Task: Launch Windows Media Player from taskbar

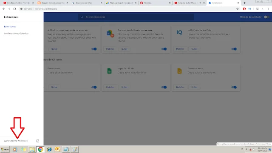Action: pyautogui.click(x=15, y=149)
